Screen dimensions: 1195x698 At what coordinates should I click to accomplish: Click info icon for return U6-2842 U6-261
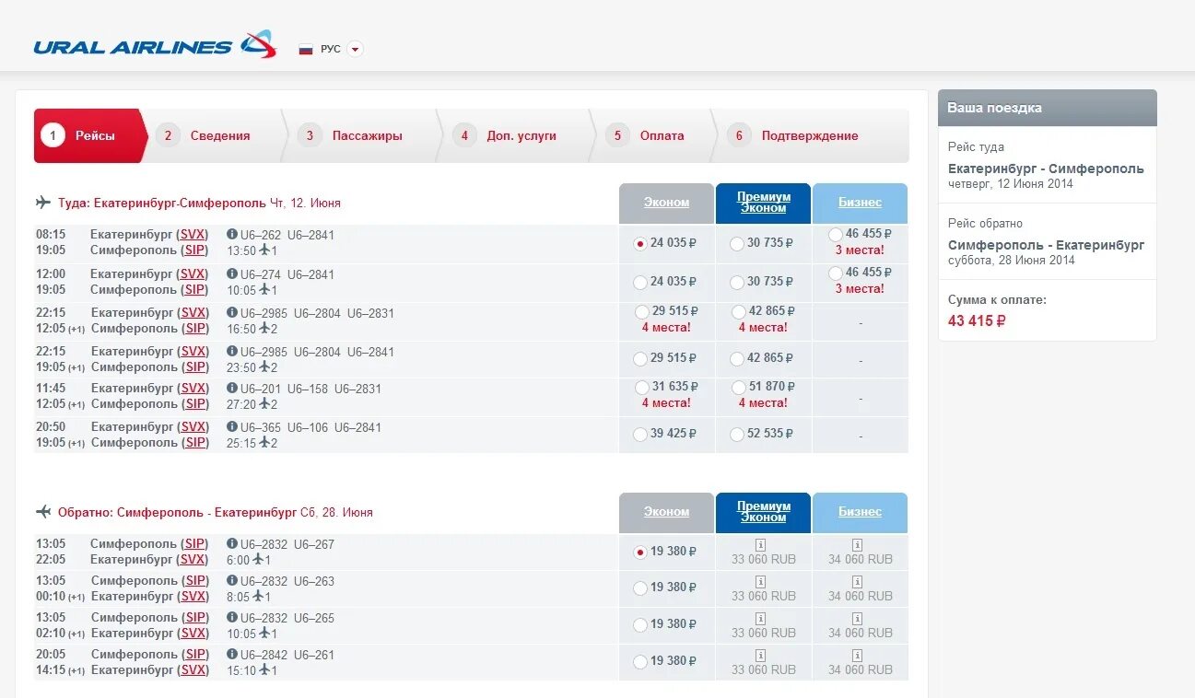coord(232,654)
